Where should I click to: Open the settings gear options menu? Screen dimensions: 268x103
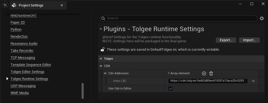pyautogui.click(x=262, y=18)
